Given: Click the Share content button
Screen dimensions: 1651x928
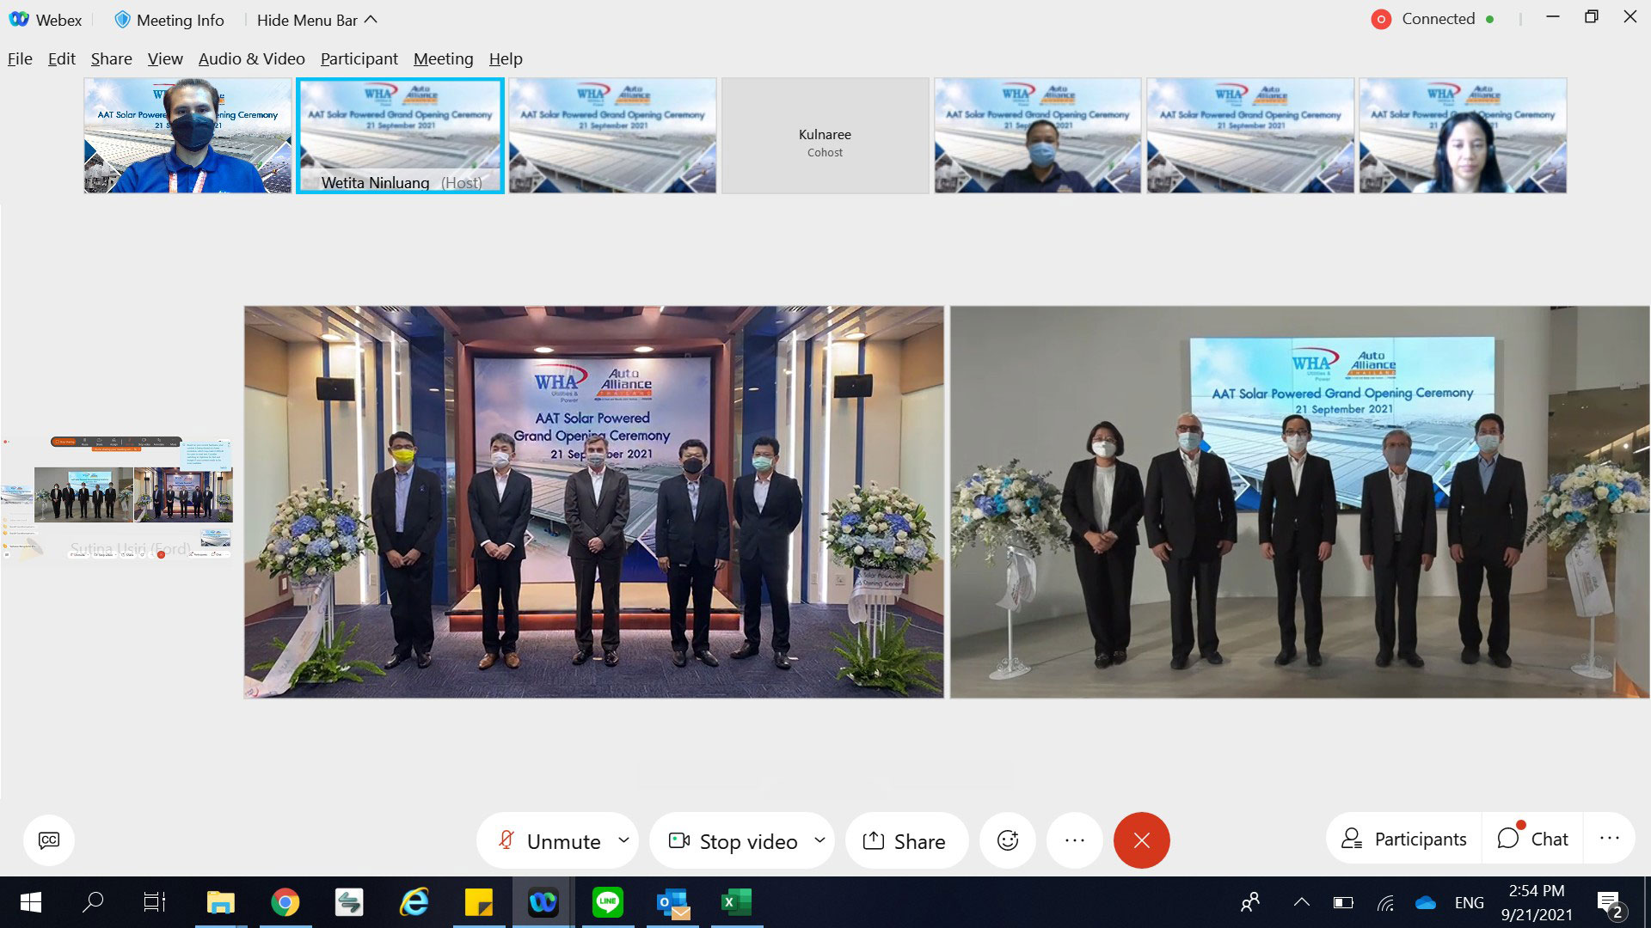Looking at the screenshot, I should [x=906, y=840].
